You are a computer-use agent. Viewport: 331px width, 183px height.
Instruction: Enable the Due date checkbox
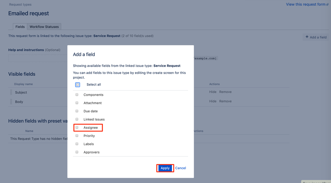pos(77,111)
